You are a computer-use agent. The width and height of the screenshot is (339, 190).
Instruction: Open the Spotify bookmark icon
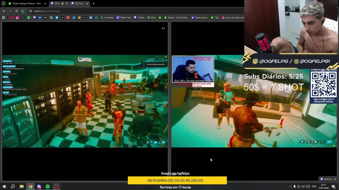coord(29,18)
